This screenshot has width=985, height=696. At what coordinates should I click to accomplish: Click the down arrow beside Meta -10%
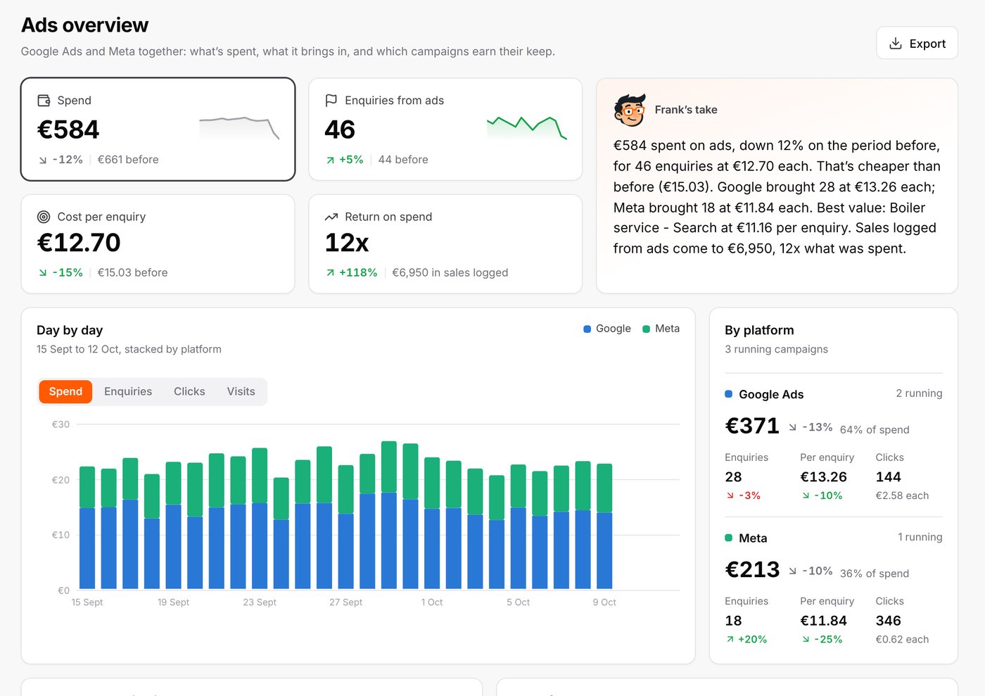[793, 571]
